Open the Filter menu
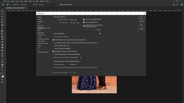 tap(30, 1)
